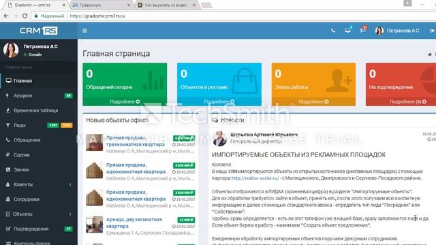This screenshot has height=245, width=436.
Task: Click the green Лиды count badge
Action: [53, 125]
